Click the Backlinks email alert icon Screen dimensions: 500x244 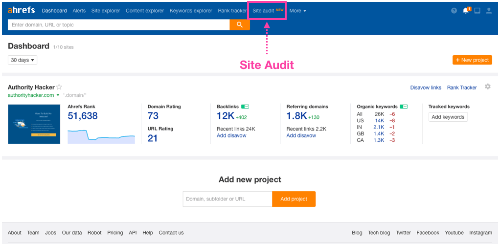(245, 107)
